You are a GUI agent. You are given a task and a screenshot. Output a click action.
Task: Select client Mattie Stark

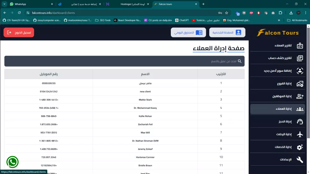145,100
